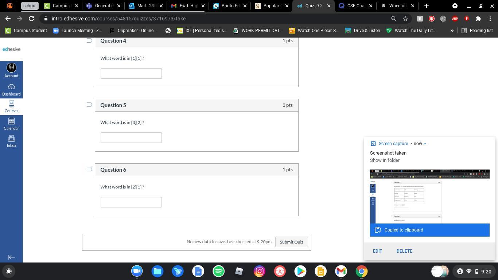Open the Play Store from the shelf
Screen dimensions: 498x280
click(300, 271)
